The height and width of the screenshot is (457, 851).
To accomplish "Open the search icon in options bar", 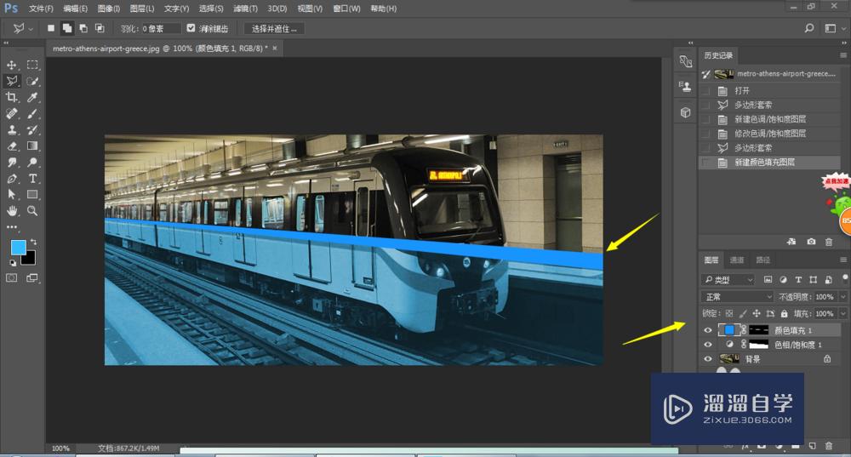I will click(x=809, y=28).
